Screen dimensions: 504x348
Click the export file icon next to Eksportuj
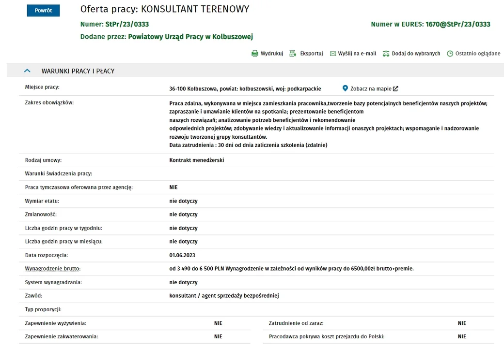(x=293, y=54)
